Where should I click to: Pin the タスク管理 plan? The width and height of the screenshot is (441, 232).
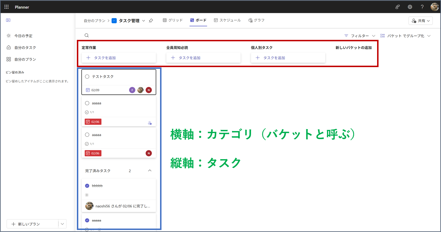(x=151, y=20)
